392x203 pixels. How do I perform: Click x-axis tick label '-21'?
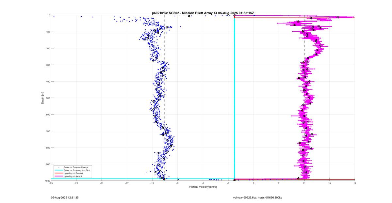tap(102, 183)
